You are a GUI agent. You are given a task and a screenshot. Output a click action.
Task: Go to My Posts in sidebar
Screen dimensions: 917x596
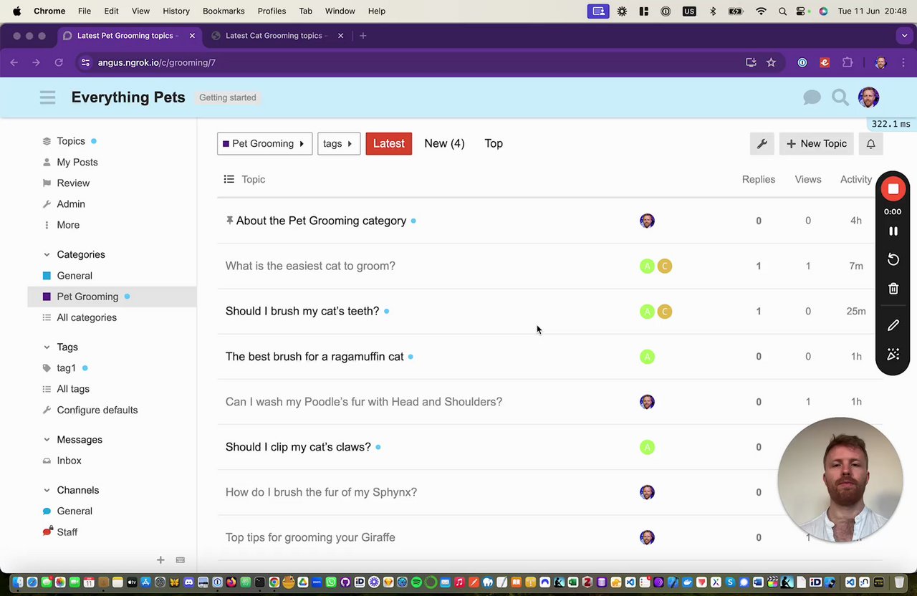[x=77, y=162]
